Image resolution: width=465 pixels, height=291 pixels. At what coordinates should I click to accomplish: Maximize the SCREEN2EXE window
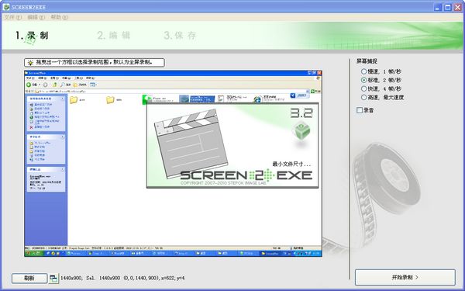pyautogui.click(x=448, y=8)
